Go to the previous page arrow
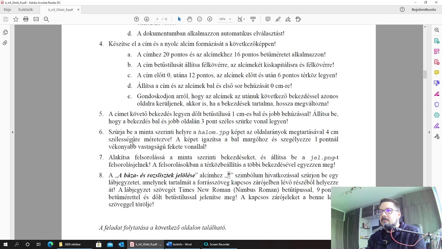Image resolution: width=442 pixels, height=249 pixels. (136, 19)
